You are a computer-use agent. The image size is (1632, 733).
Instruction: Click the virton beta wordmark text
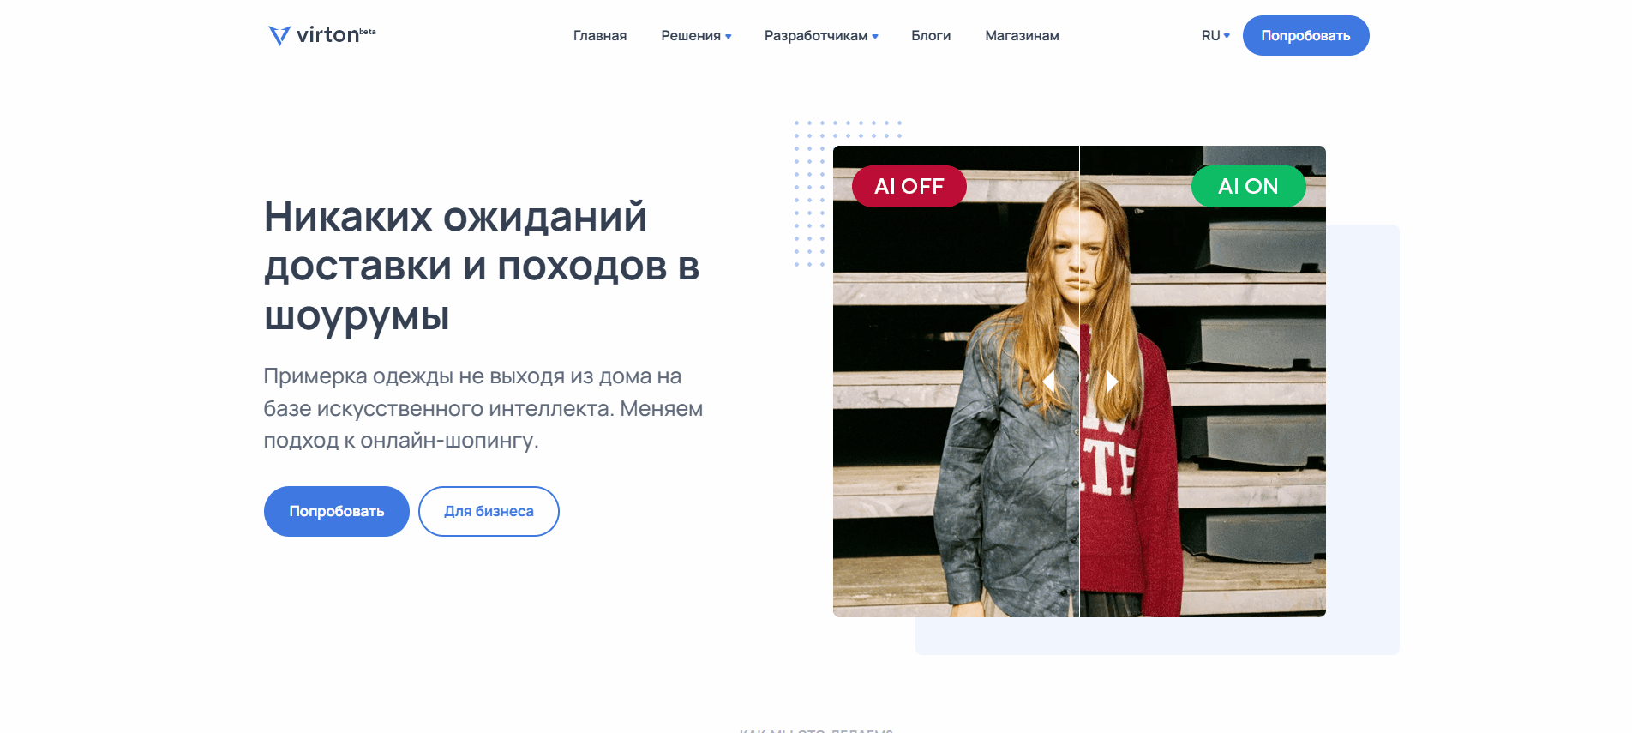click(x=335, y=35)
